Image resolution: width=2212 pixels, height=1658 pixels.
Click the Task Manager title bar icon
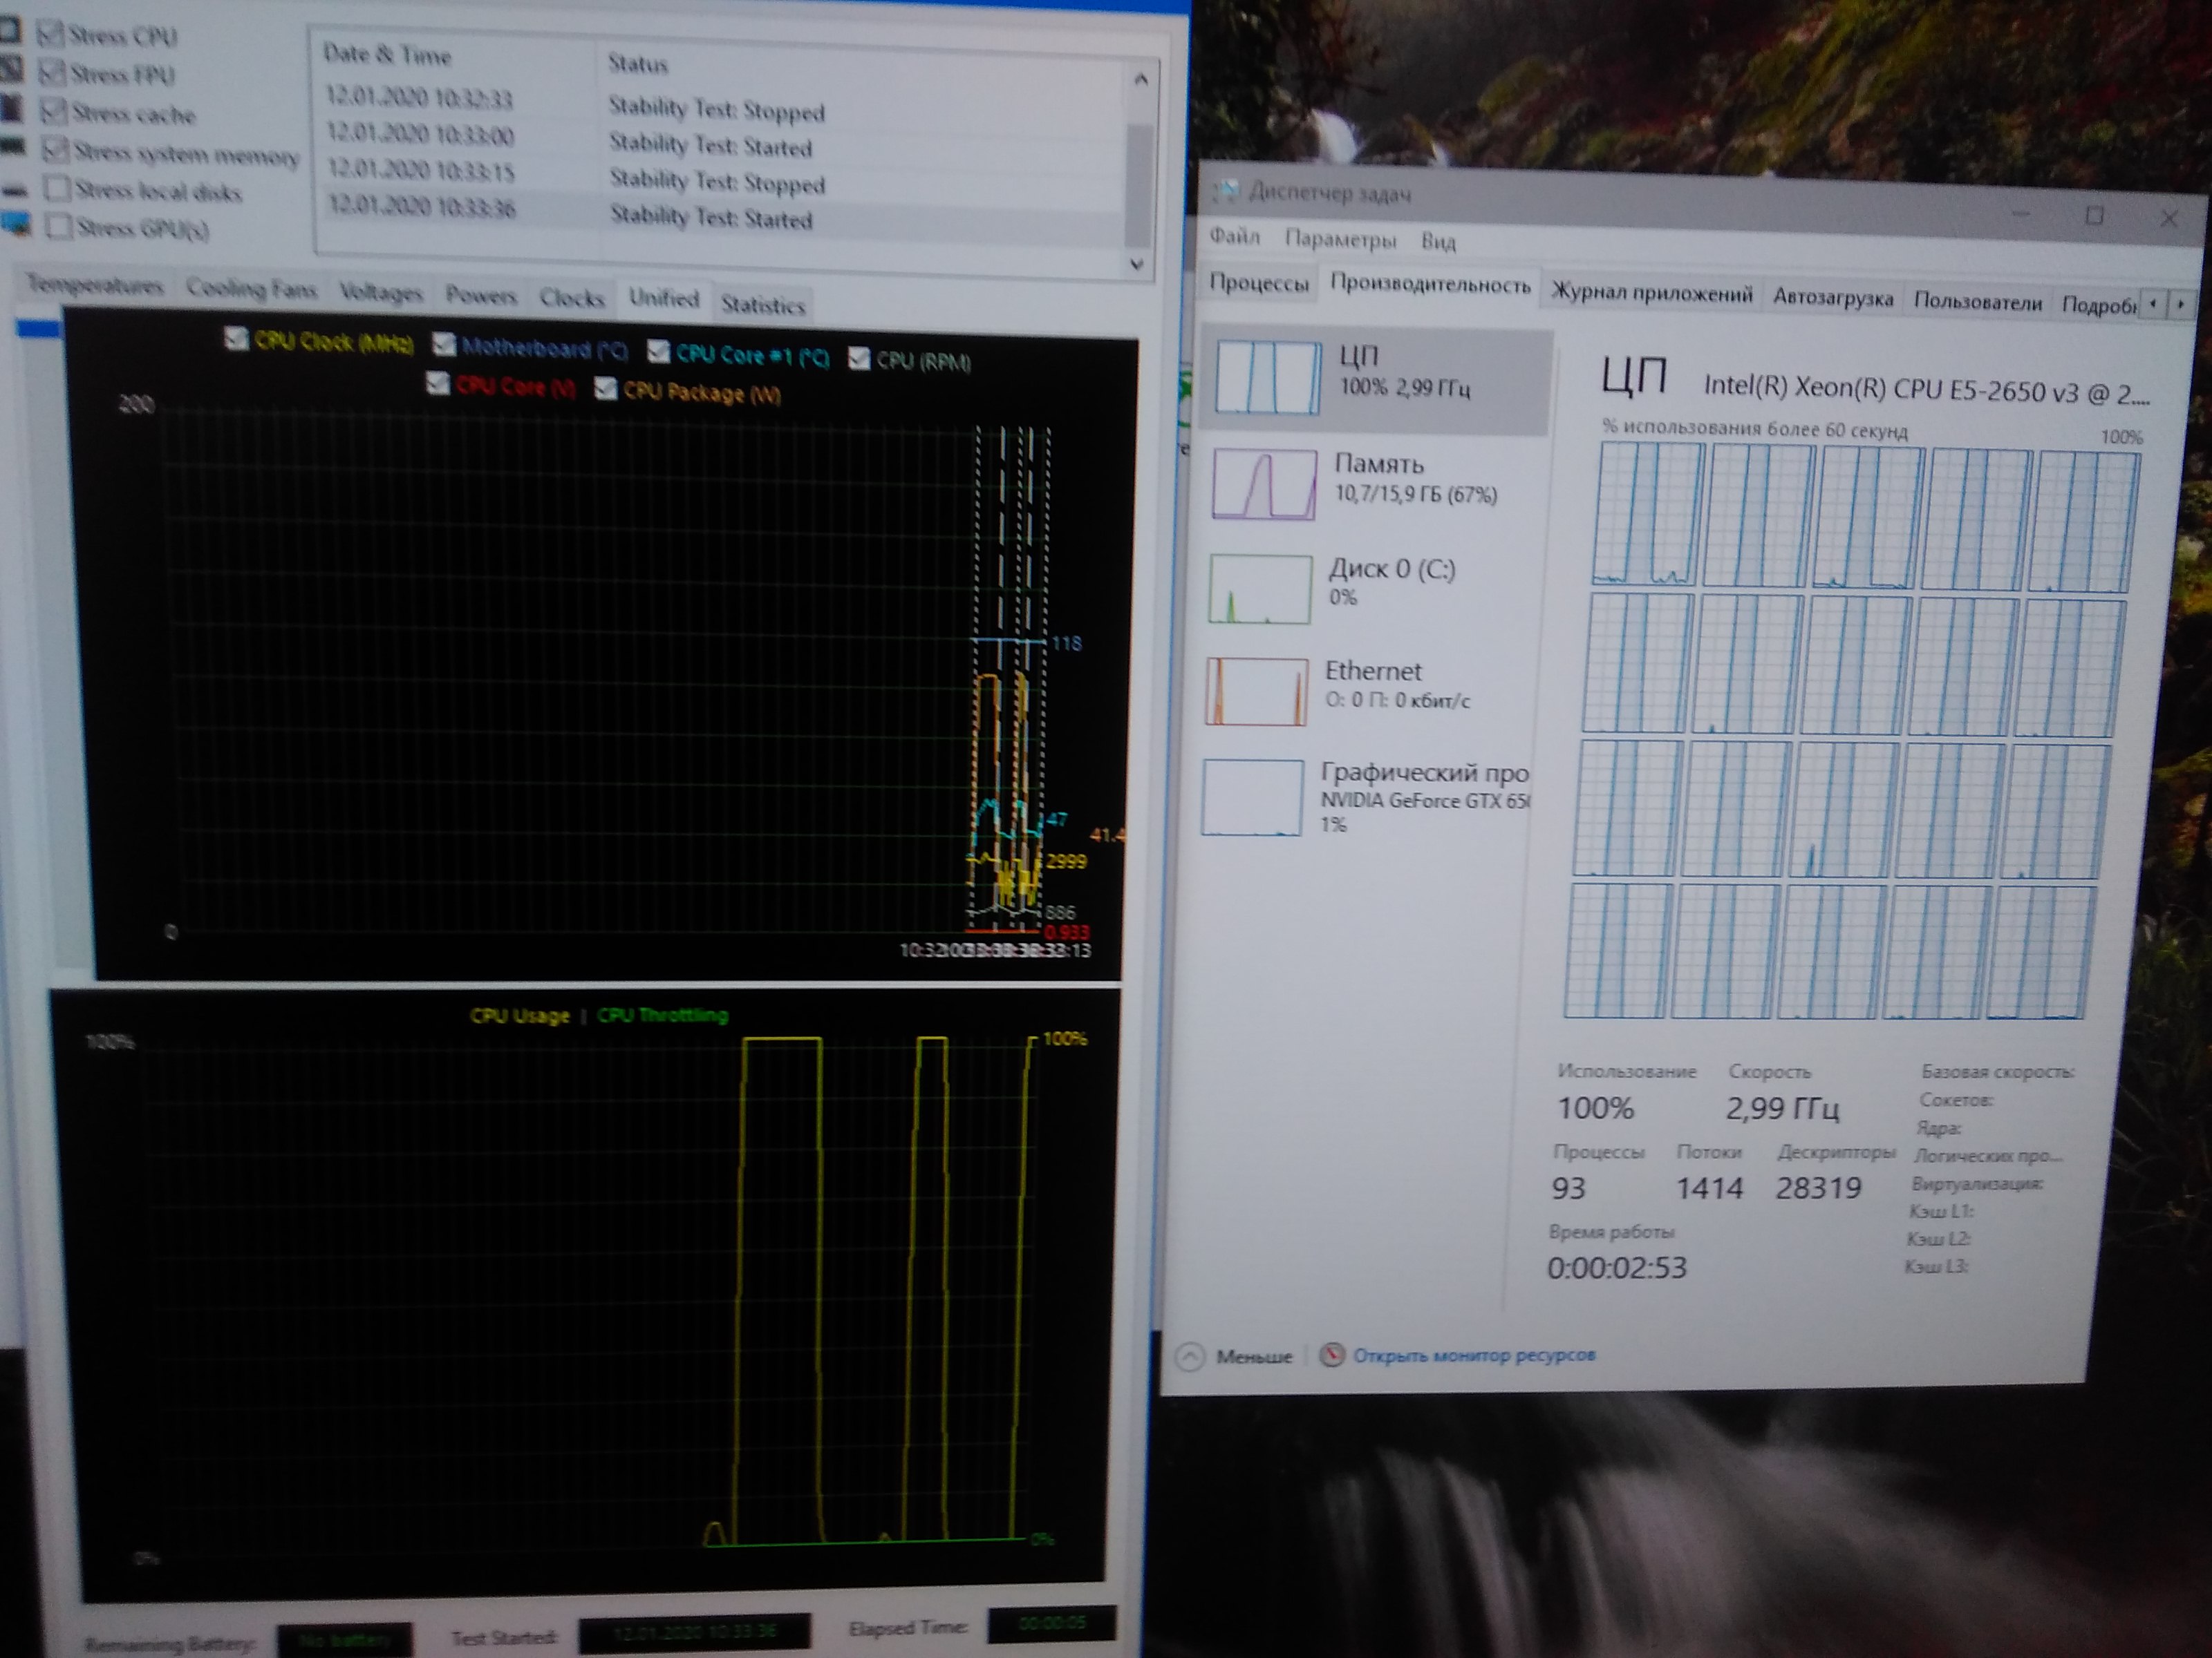tap(1225, 192)
